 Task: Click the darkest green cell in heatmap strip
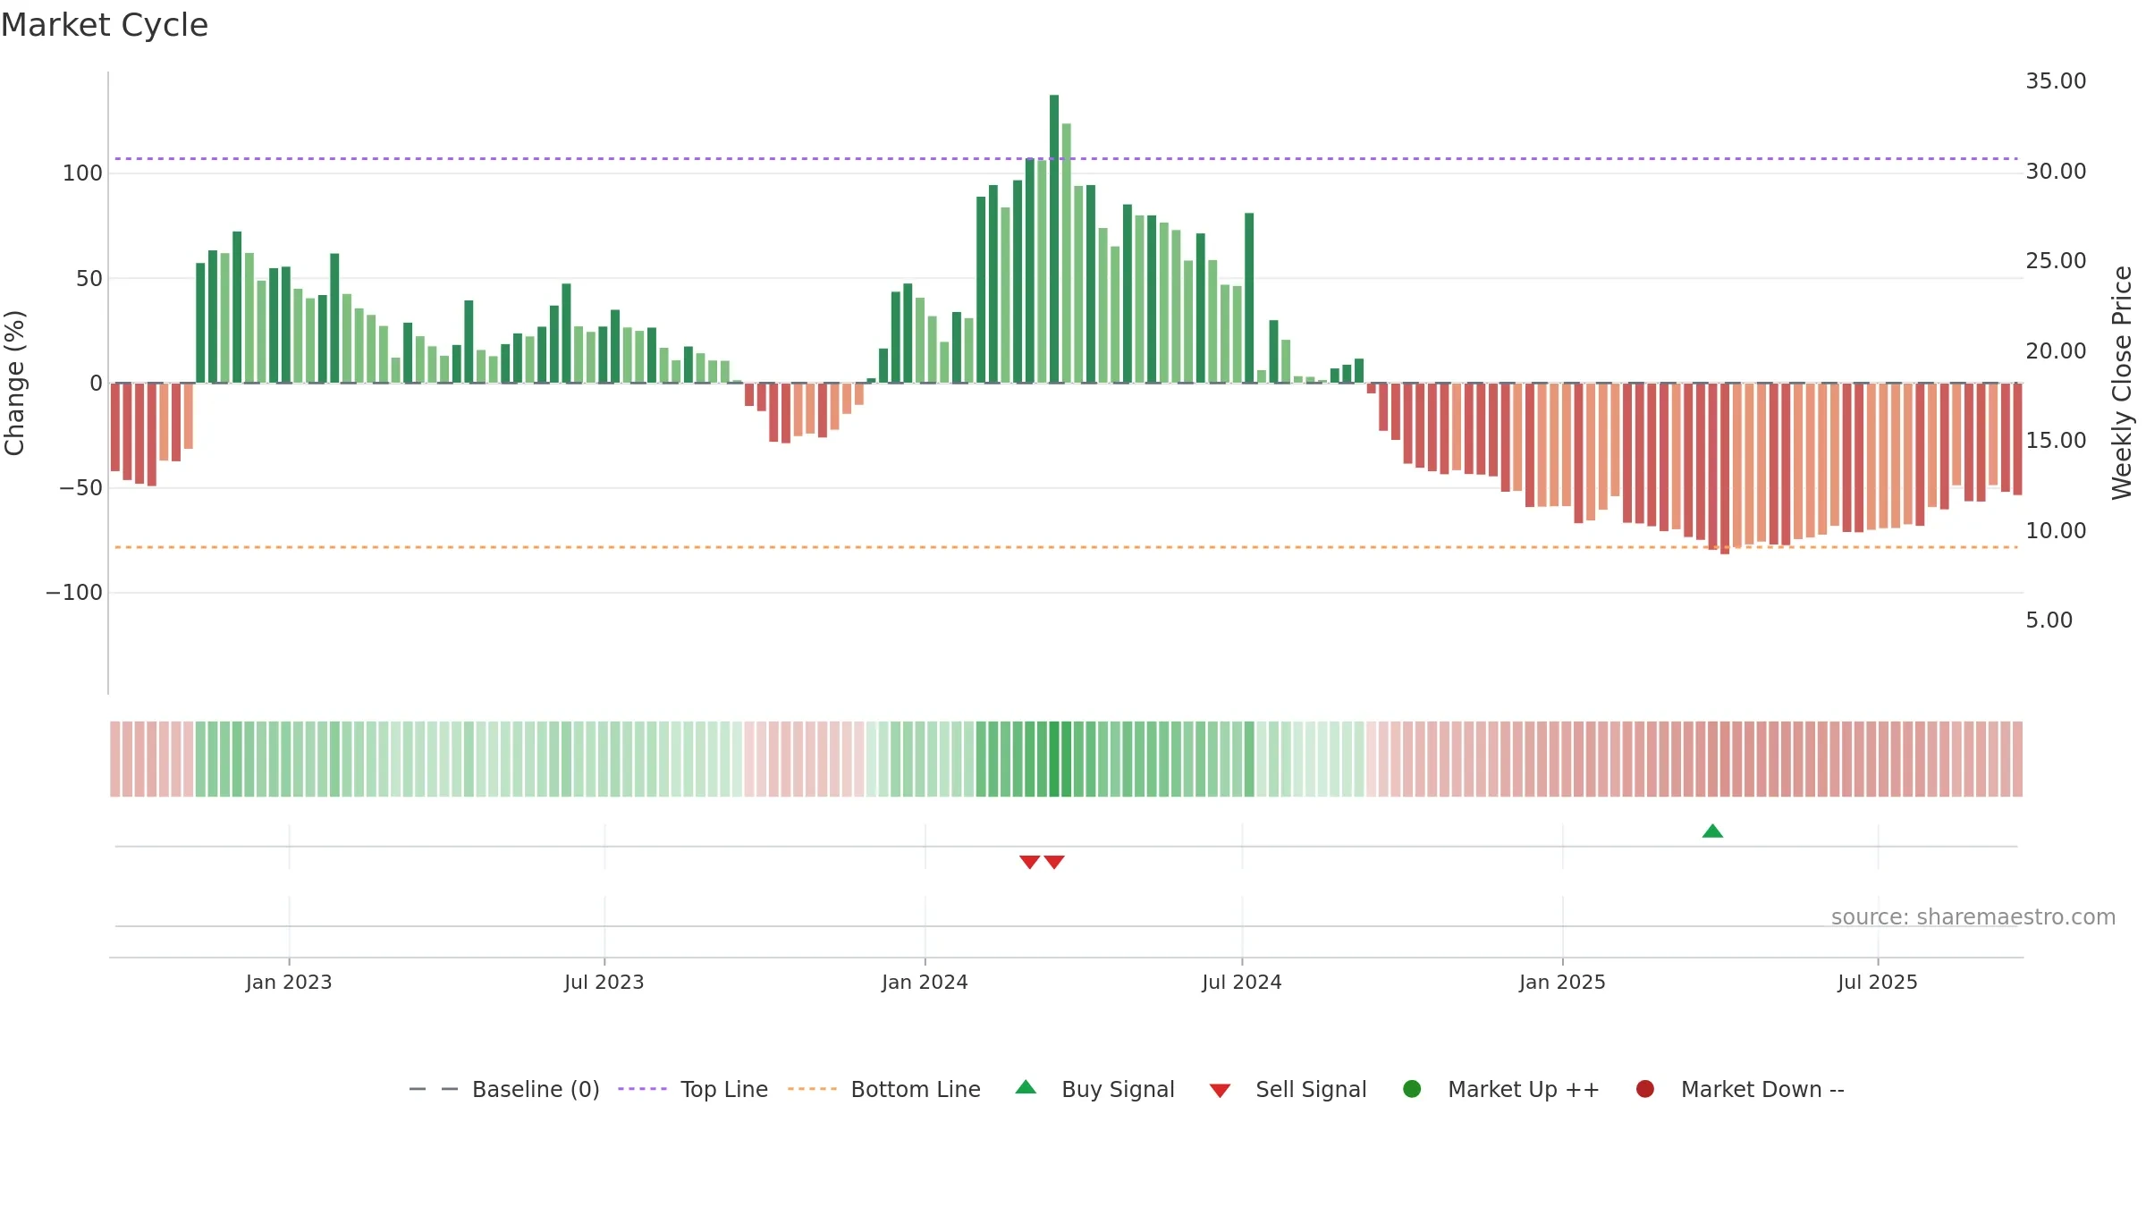[1054, 759]
